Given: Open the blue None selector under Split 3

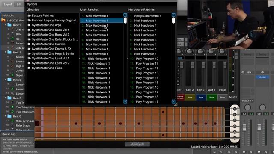Looking at the screenshot, I should point(201,97).
